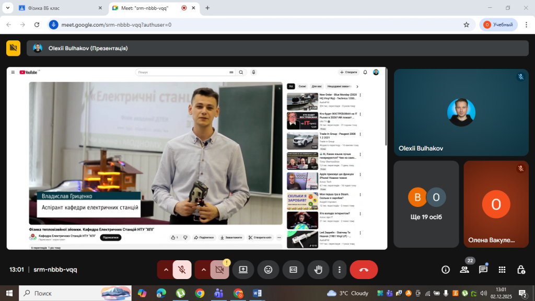The height and width of the screenshot is (301, 535).
Task: Open host controls lock icon
Action: click(x=521, y=270)
